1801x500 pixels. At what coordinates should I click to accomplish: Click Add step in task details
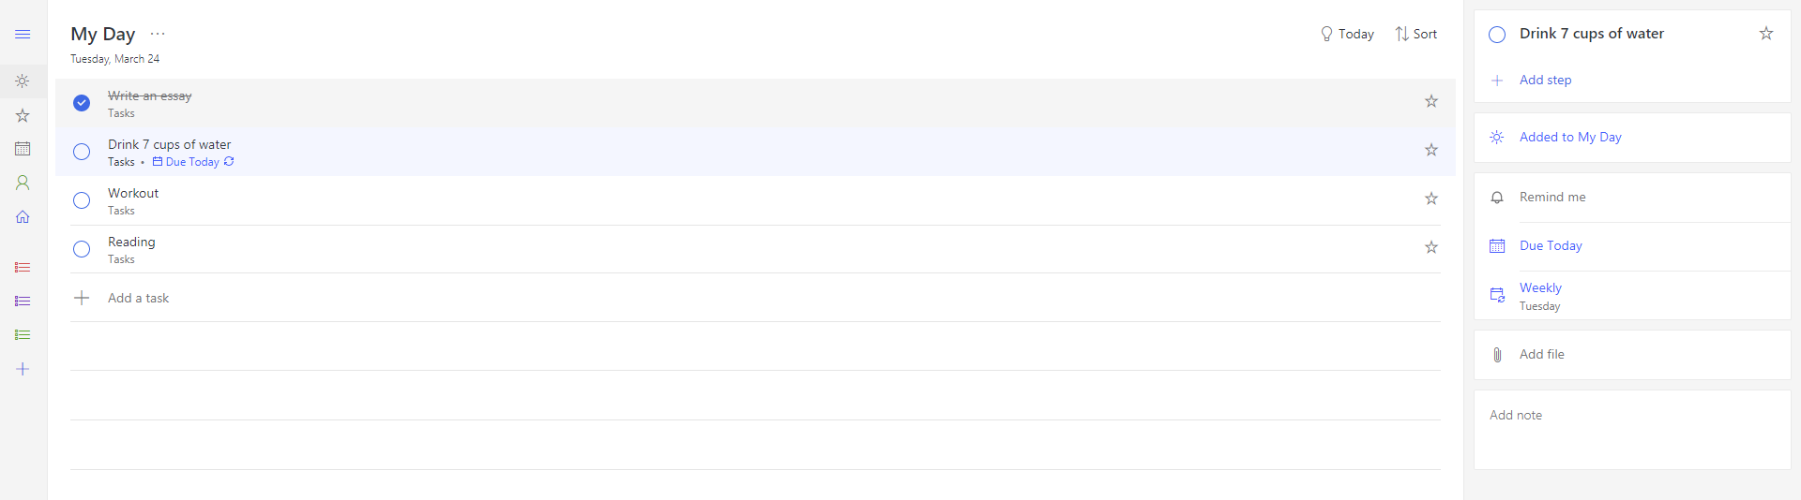click(1545, 81)
